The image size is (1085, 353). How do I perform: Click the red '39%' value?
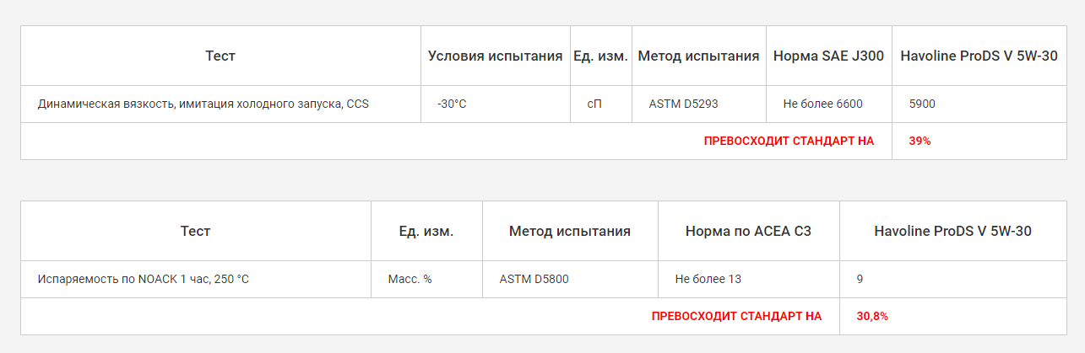(x=920, y=142)
